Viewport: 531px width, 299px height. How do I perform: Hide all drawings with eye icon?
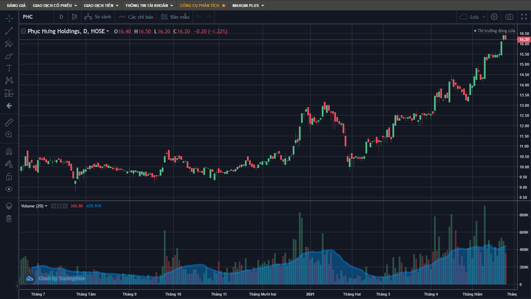click(x=9, y=189)
